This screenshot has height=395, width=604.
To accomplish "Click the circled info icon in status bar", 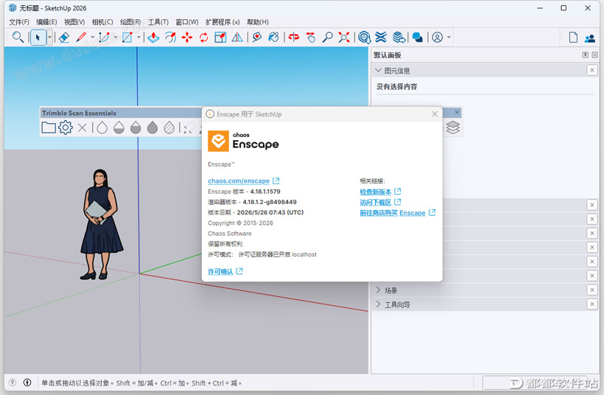I will (x=27, y=382).
